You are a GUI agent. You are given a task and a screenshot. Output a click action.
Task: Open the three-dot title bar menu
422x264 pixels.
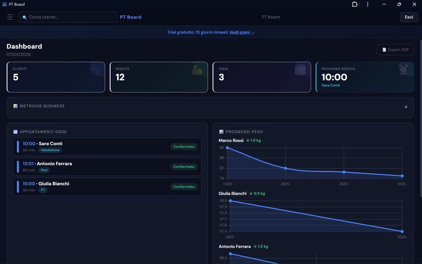coord(368,4)
